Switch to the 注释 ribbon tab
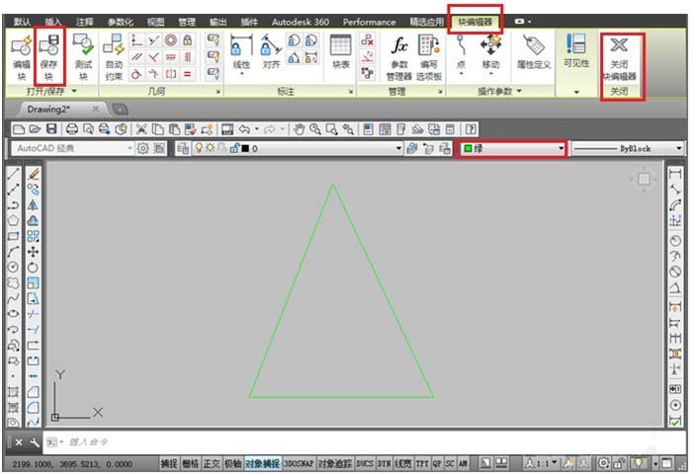This screenshot has height=475, width=694. coord(85,22)
